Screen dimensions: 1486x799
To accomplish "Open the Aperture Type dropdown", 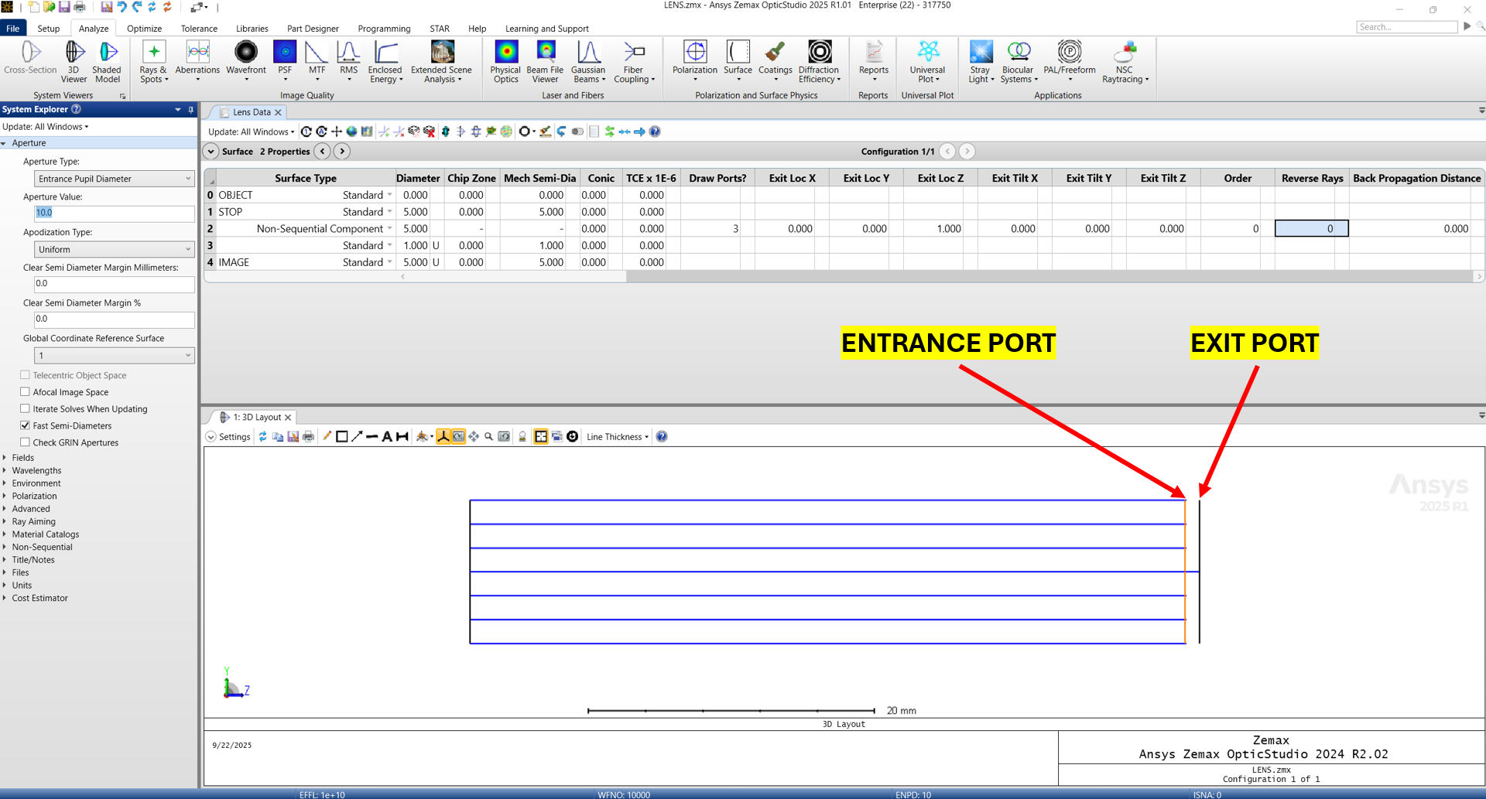I will coord(114,179).
